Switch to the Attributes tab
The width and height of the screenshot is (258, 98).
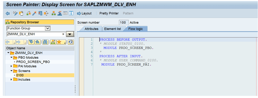tap(91, 29)
